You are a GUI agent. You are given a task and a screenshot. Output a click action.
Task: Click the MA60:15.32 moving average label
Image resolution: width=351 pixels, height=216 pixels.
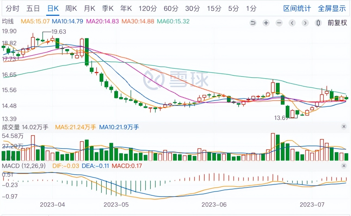pos(173,21)
